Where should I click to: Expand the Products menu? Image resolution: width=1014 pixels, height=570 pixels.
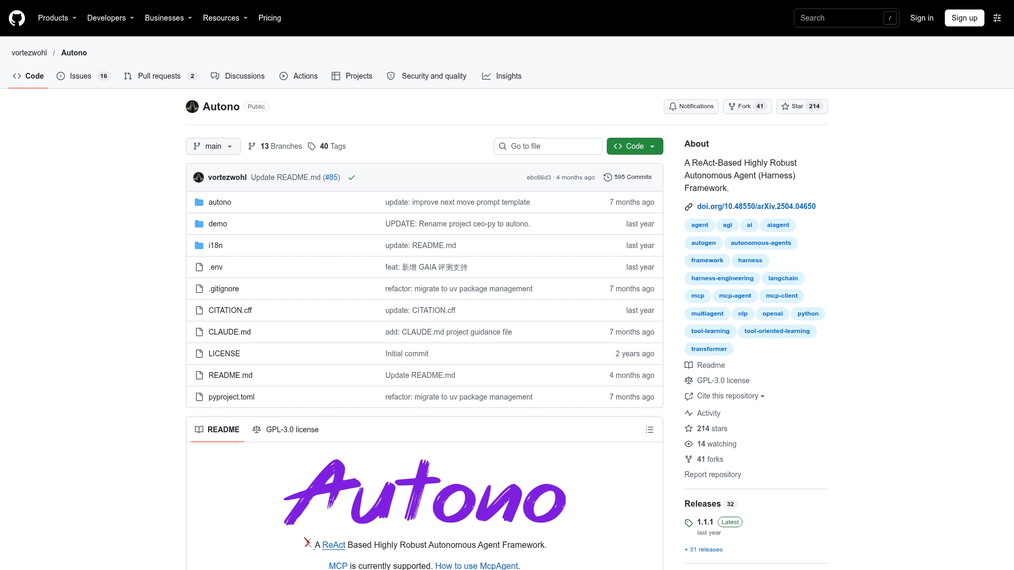(x=57, y=18)
